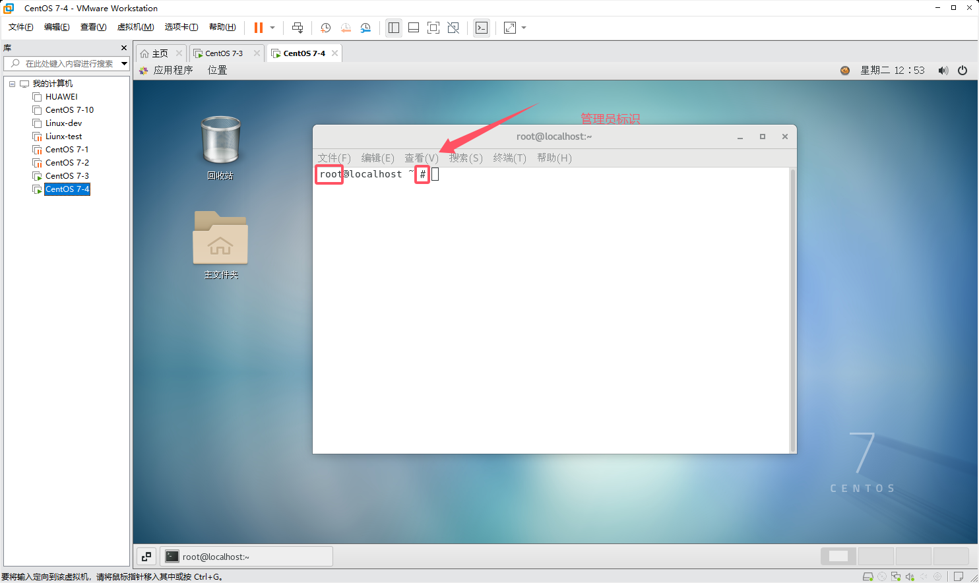Collapse the 我的计算机 tree node
Image resolution: width=979 pixels, height=583 pixels.
click(12, 84)
